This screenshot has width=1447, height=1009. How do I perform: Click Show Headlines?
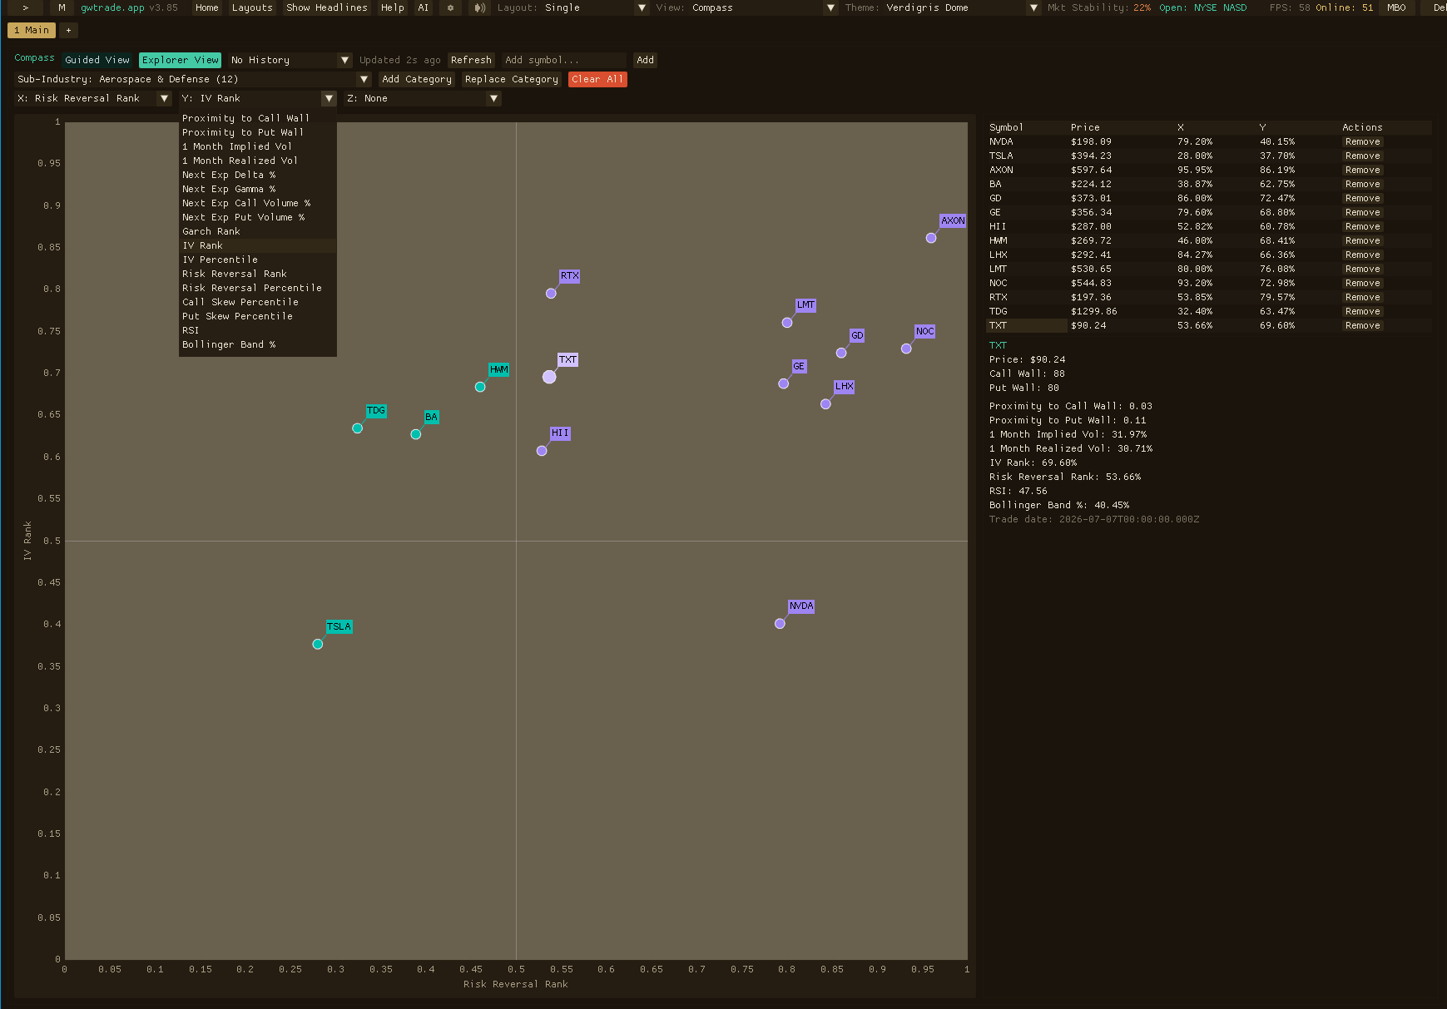[x=326, y=7]
